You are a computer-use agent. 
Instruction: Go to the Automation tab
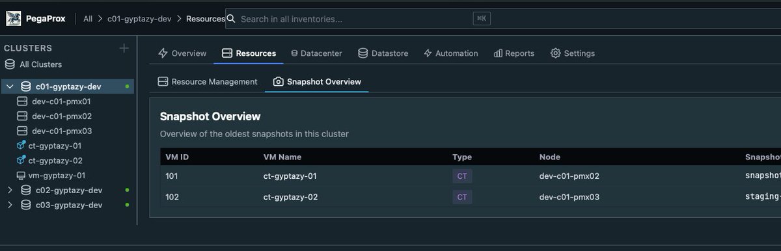click(450, 53)
